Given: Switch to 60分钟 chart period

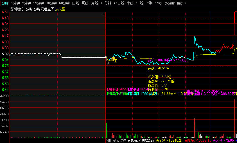Looking at the screenshot, I should tap(64, 3).
